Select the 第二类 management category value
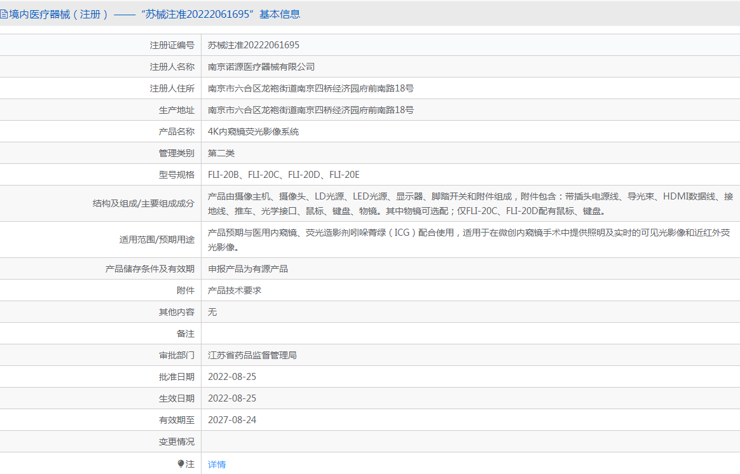The height and width of the screenshot is (474, 740). coord(221,153)
